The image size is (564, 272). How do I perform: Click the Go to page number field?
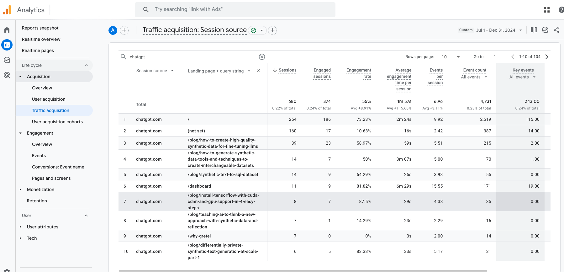pos(495,57)
